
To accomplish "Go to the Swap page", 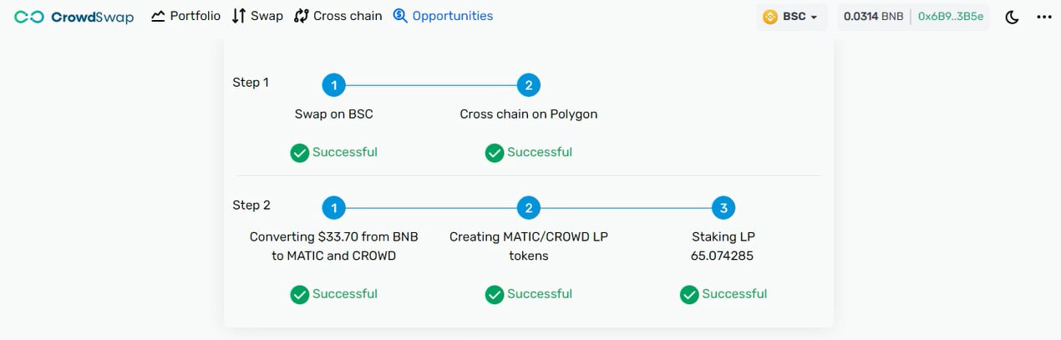I will 257,16.
